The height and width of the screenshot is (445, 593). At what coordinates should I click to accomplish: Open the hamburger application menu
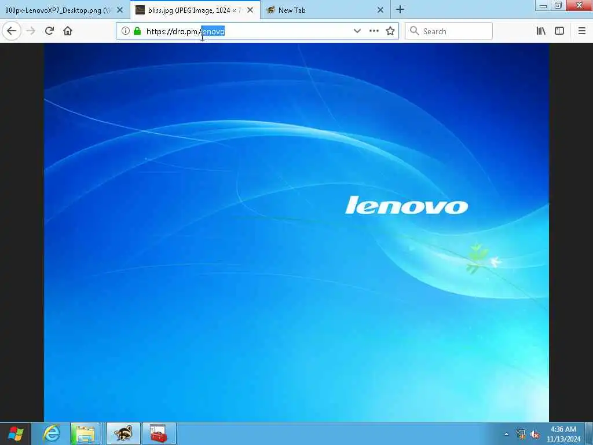582,31
